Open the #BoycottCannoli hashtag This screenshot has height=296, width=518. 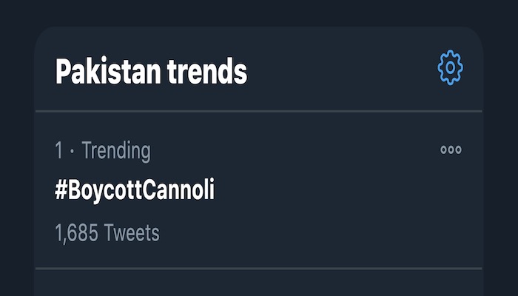(x=135, y=190)
